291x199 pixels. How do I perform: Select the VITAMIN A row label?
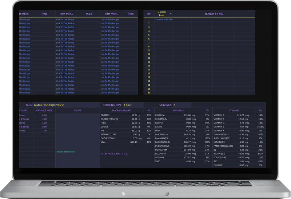coord(219,115)
